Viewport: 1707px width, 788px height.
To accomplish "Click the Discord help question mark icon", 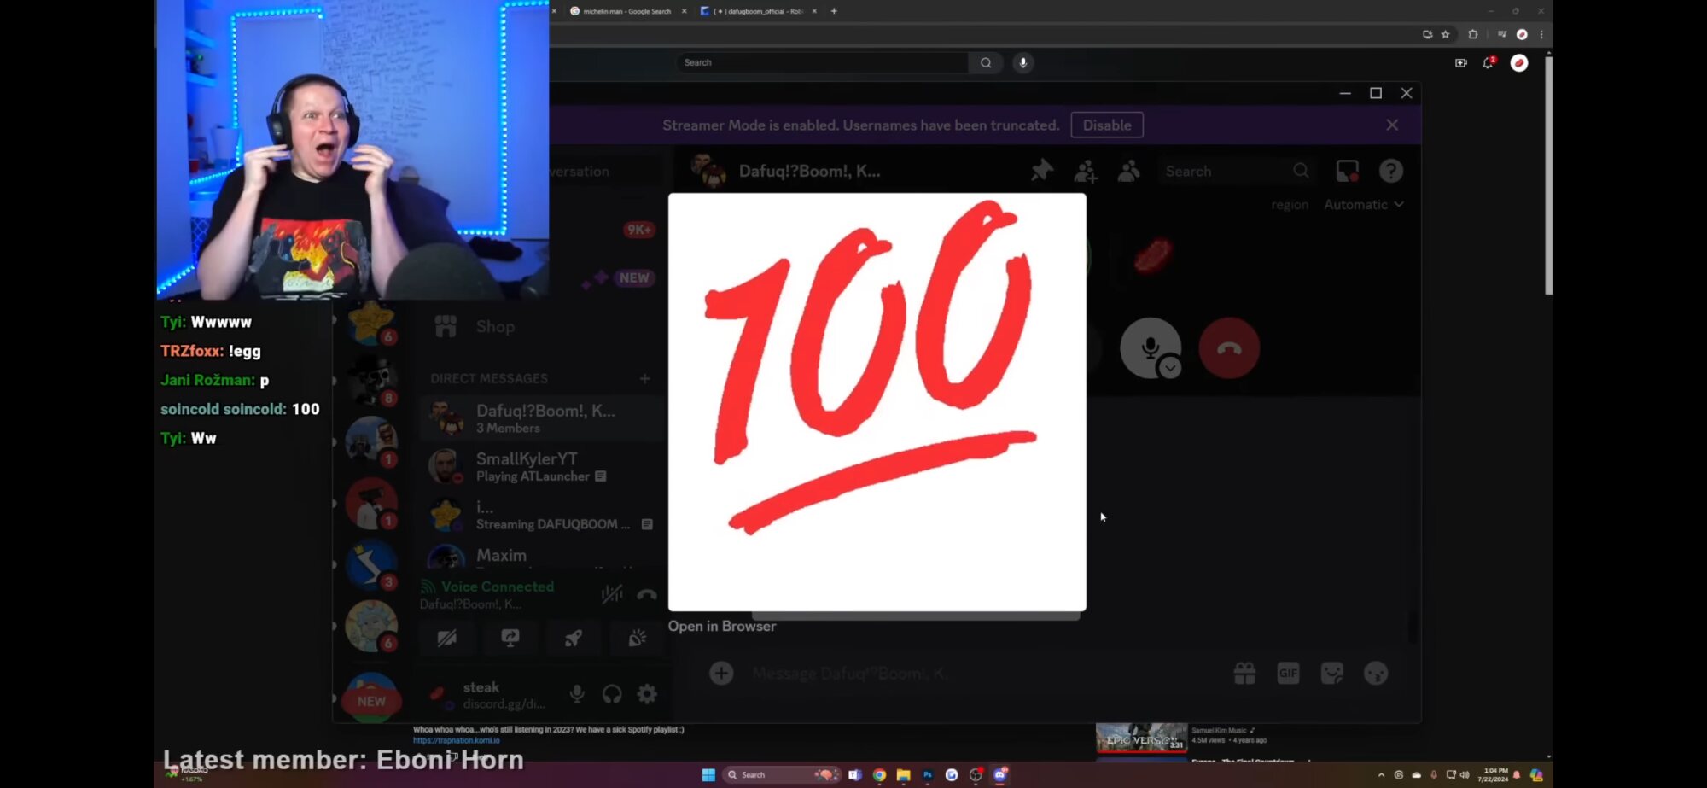I will pyautogui.click(x=1390, y=172).
